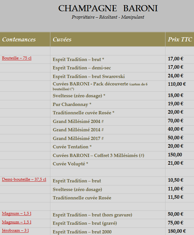The height and width of the screenshot is (235, 194).
Task: Click the "70,00 €" Millésimé 2004 price
Action: point(175,121)
